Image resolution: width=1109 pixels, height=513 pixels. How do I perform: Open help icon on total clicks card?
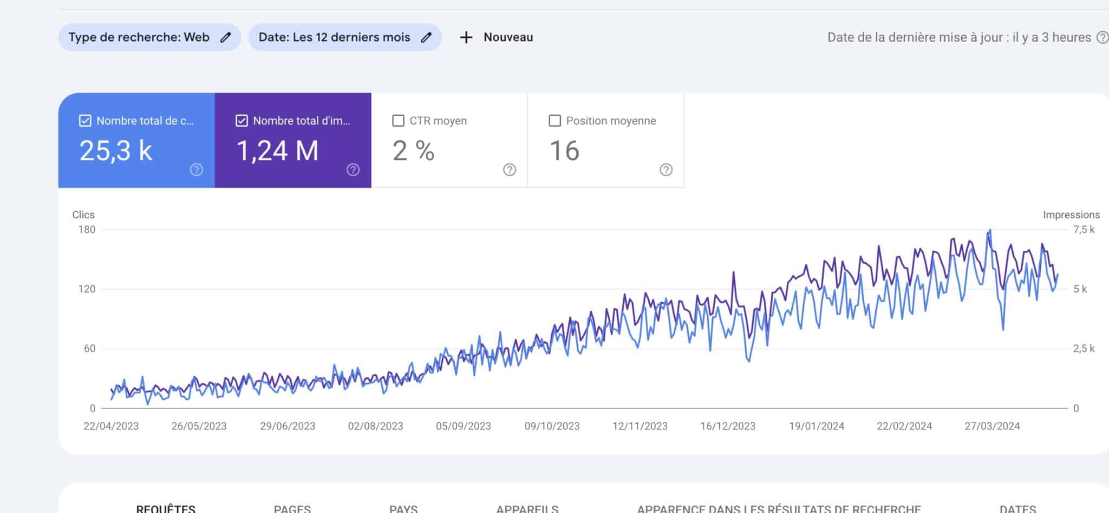click(x=196, y=170)
